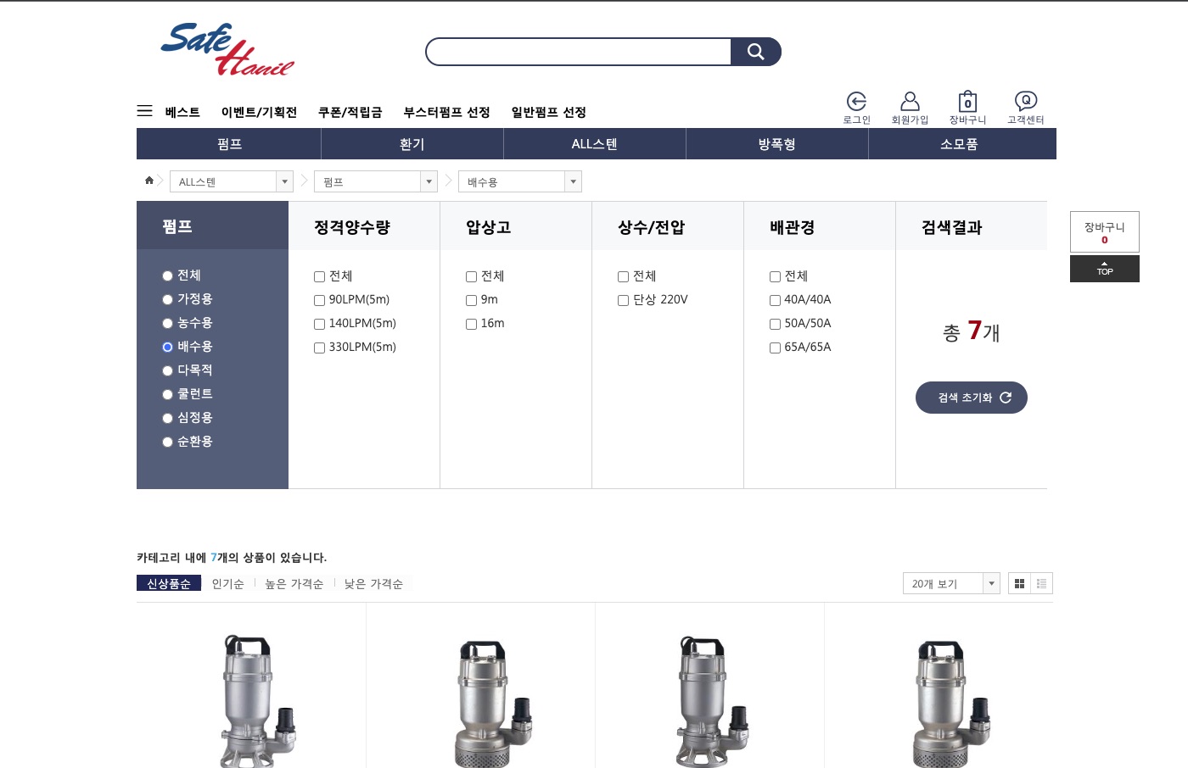The height and width of the screenshot is (768, 1188).
Task: Check the 90LPM(5m) flow rate box
Action: click(320, 300)
